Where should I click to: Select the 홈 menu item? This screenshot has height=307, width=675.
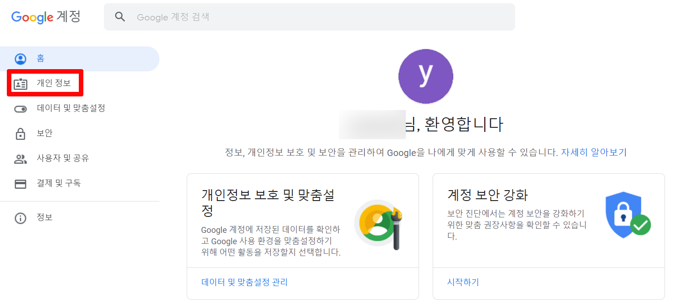[x=80, y=59]
